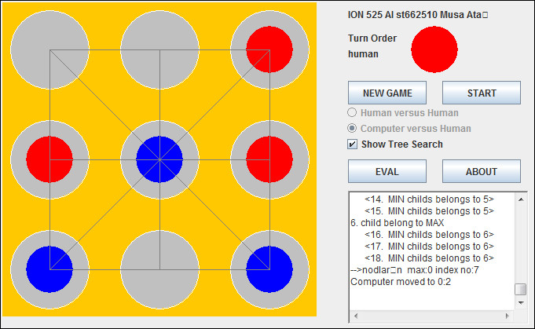The height and width of the screenshot is (329, 535).
Task: Open the ABOUT dialog
Action: tap(482, 171)
